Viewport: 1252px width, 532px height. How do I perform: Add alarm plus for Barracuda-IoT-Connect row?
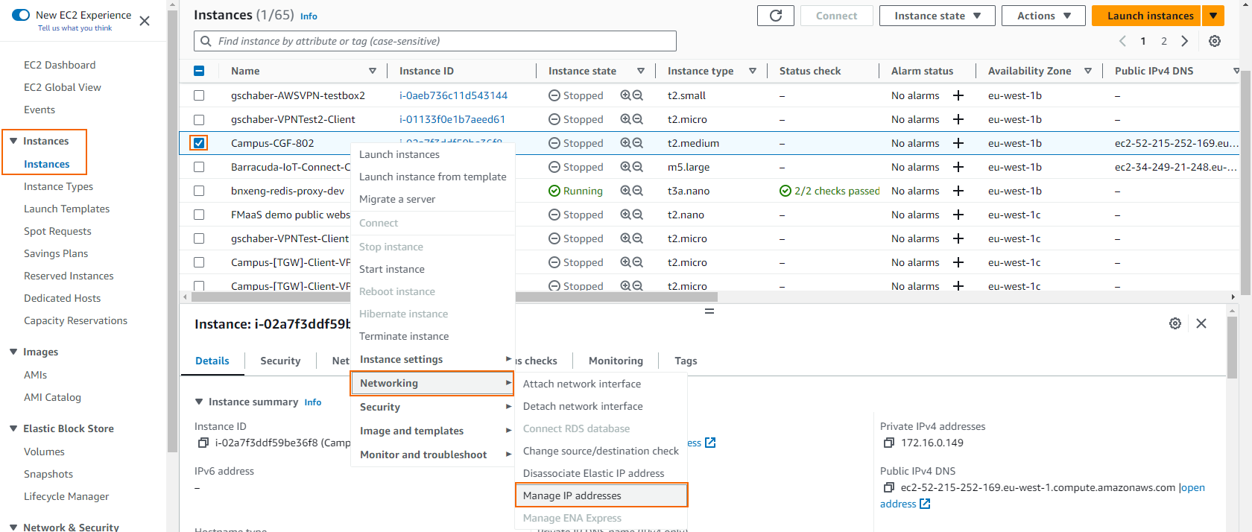click(x=958, y=167)
